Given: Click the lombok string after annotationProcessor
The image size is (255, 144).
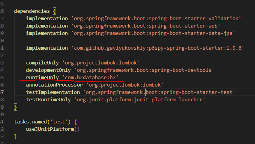Looking at the screenshot, I should coord(125,85).
